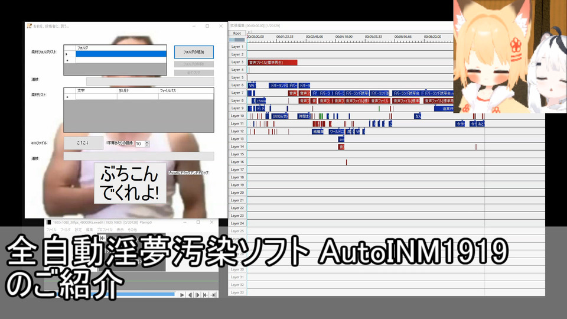Select the sm object on Layer 13
The width and height of the screenshot is (567, 319).
[x=341, y=139]
